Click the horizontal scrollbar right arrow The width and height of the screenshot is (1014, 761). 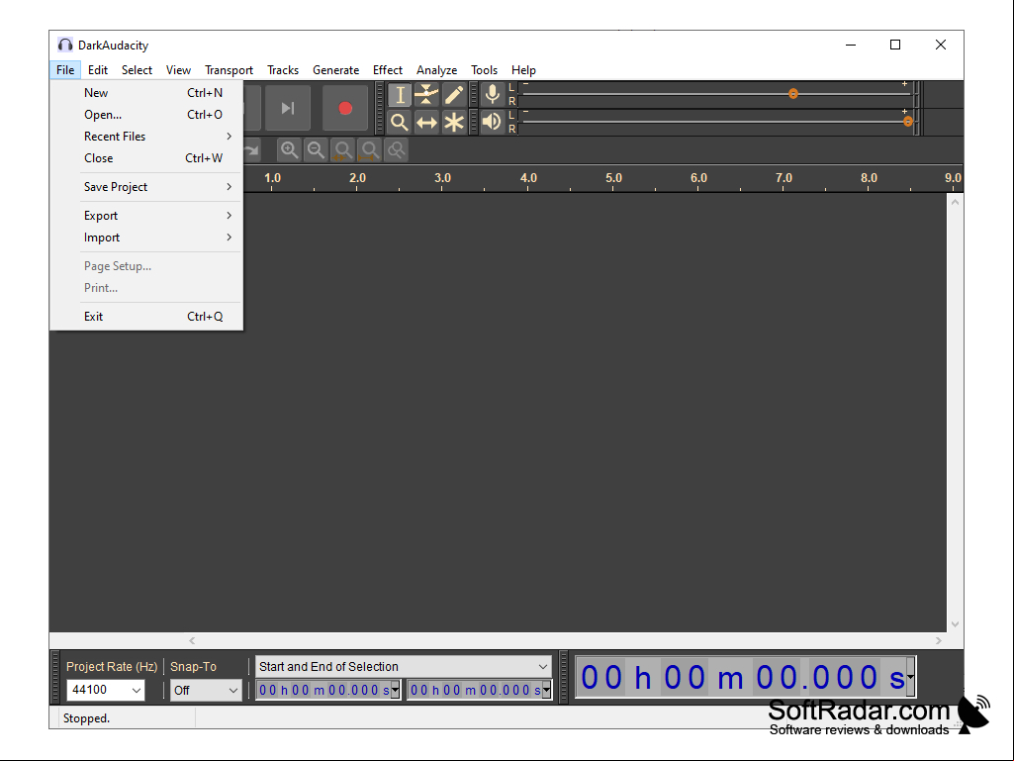[939, 640]
